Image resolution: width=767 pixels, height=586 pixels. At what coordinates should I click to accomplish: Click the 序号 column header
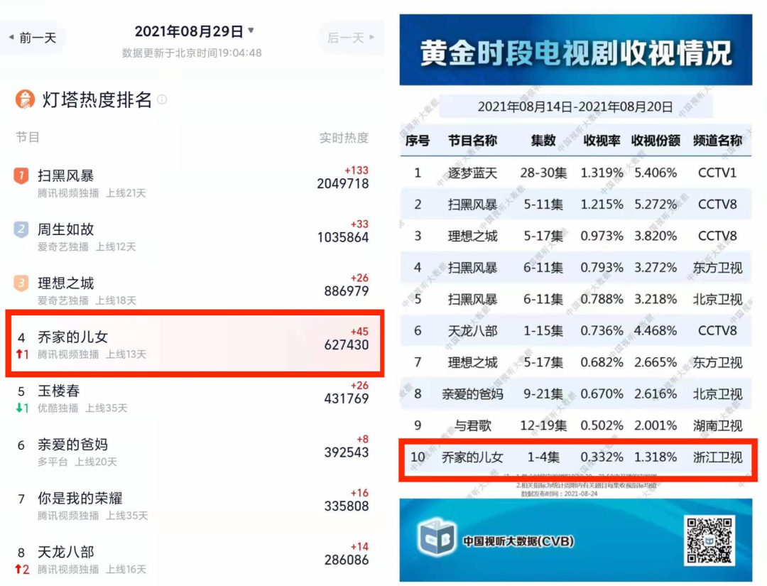(x=418, y=141)
